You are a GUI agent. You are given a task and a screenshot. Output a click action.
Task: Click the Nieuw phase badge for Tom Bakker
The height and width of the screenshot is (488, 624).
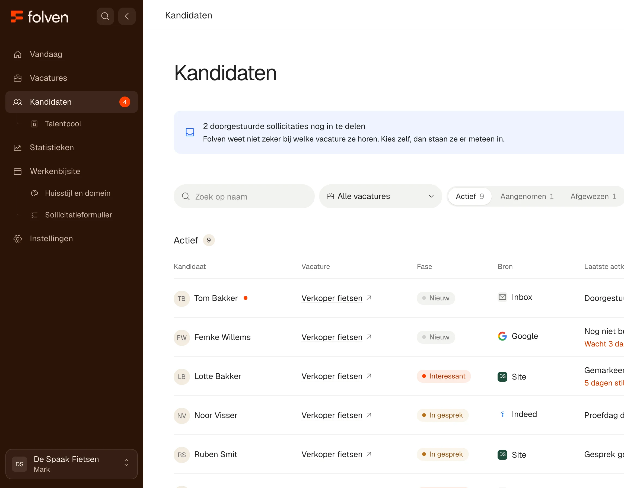436,298
